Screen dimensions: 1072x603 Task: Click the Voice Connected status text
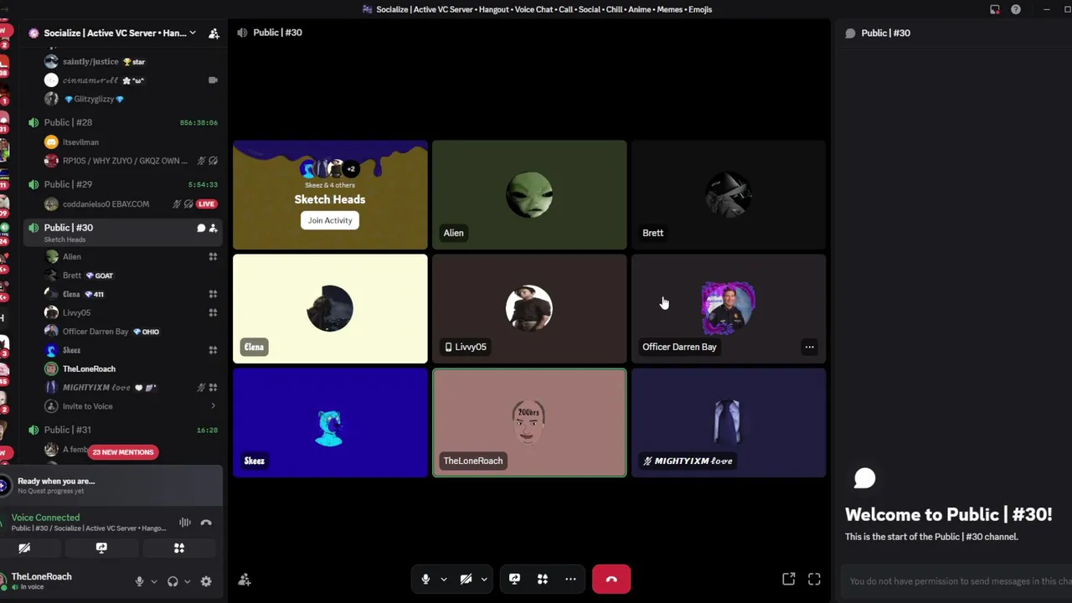45,518
